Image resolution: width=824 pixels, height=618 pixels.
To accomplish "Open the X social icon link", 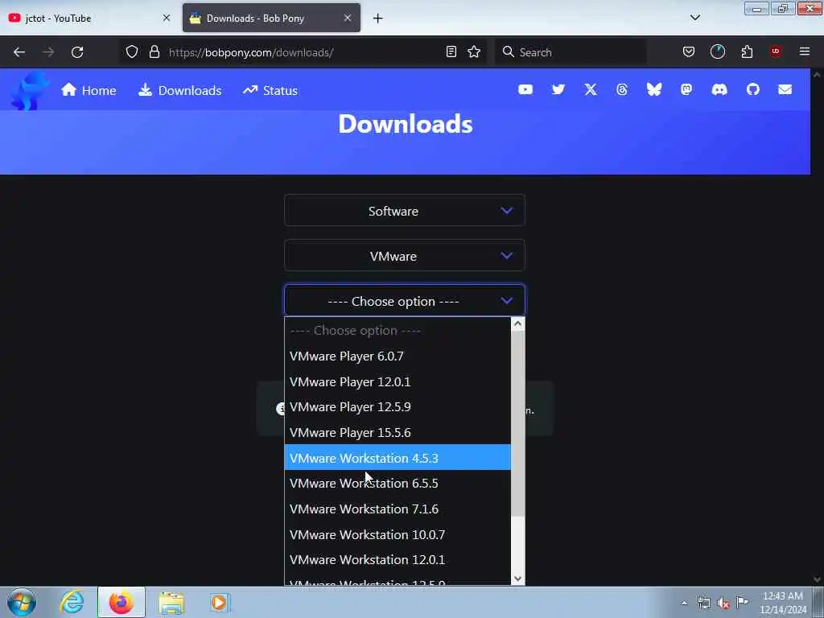I will pos(591,90).
